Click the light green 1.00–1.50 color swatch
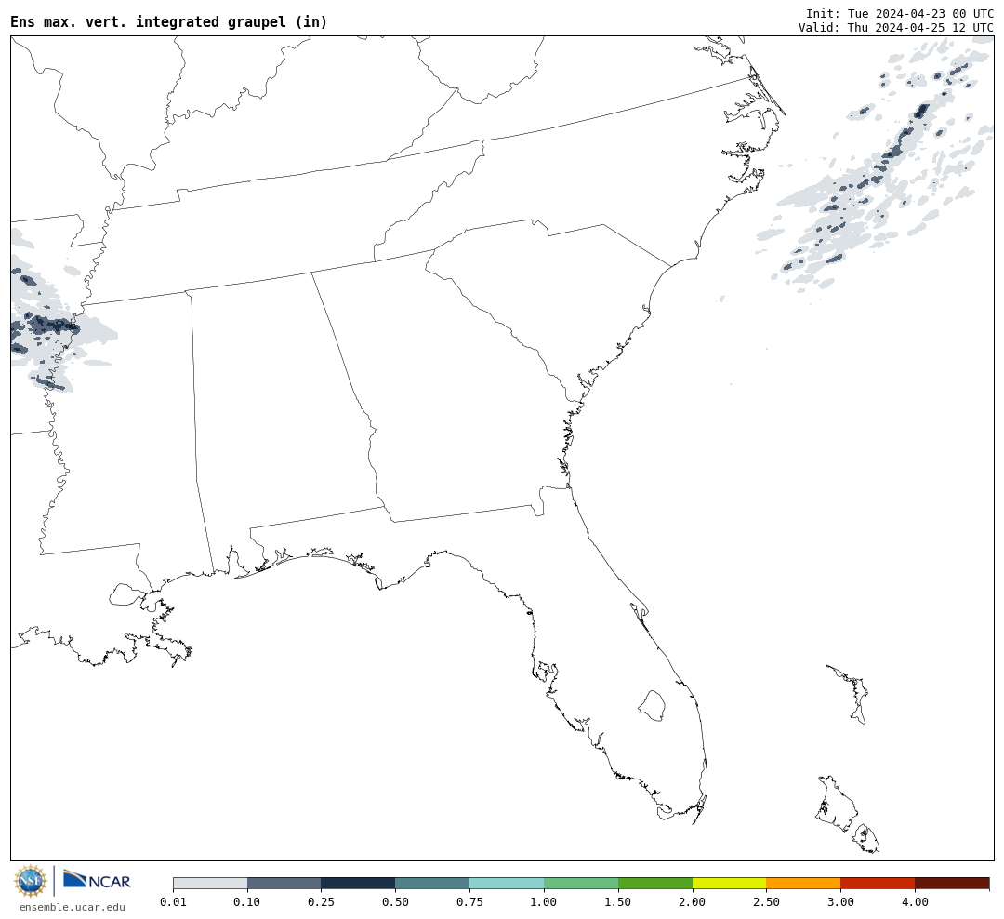This screenshot has width=1004, height=919. (x=581, y=883)
